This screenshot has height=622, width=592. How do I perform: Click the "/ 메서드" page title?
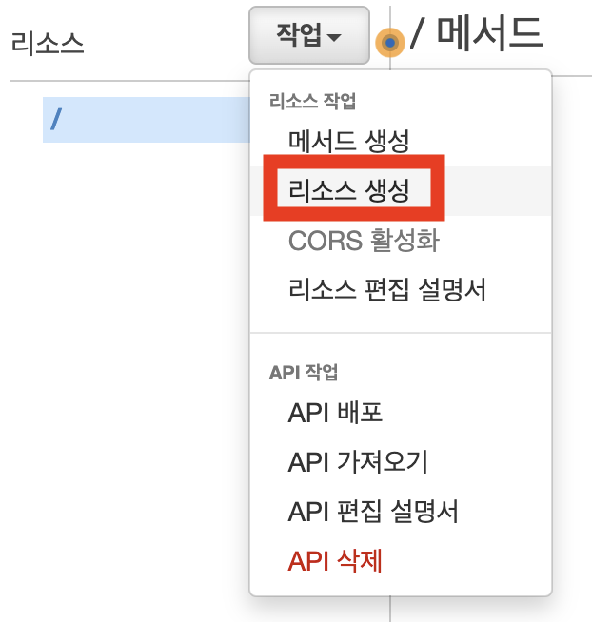476,34
